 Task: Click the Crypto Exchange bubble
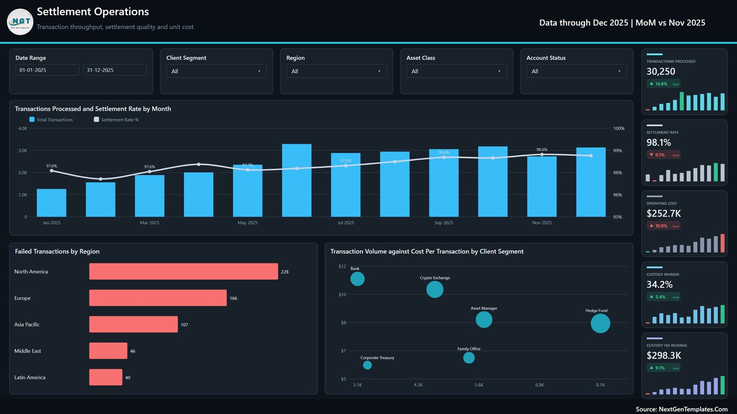pyautogui.click(x=435, y=289)
